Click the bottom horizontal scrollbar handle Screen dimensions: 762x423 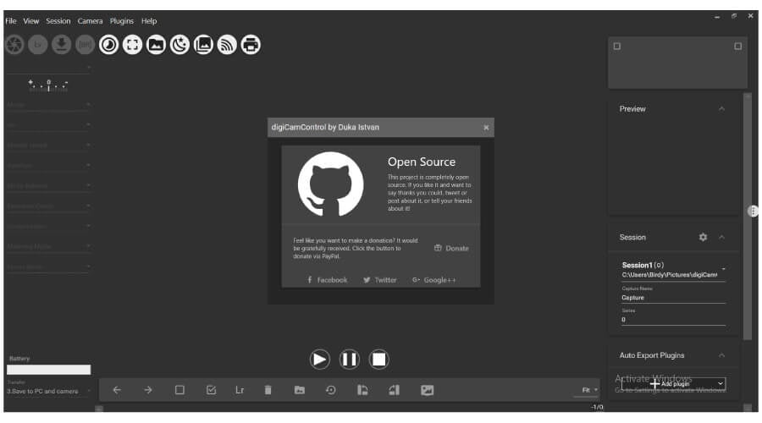[99, 409]
